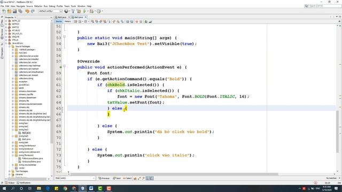Open the Output window button
Screen dimensions: 342x192
(10, 183)
